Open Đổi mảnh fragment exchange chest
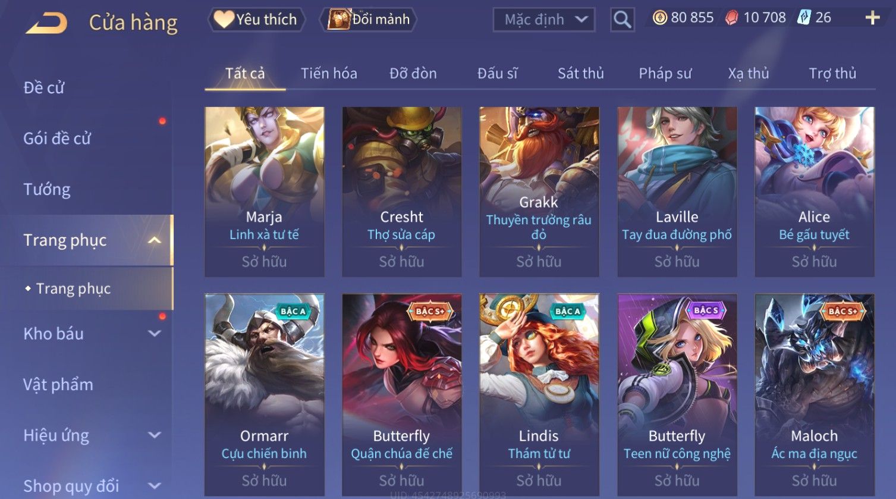 [x=369, y=20]
